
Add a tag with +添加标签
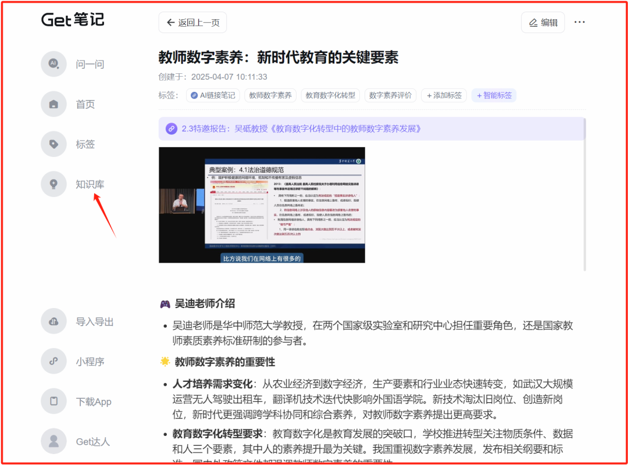click(444, 95)
